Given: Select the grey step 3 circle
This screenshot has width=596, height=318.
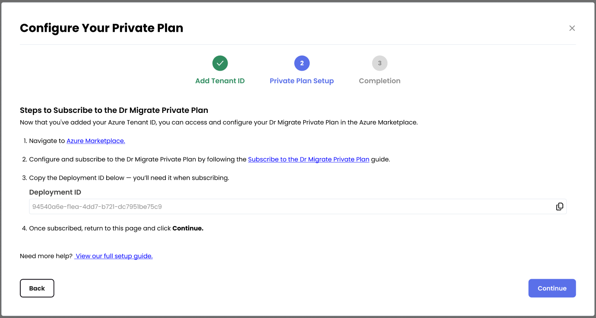Looking at the screenshot, I should (x=380, y=63).
